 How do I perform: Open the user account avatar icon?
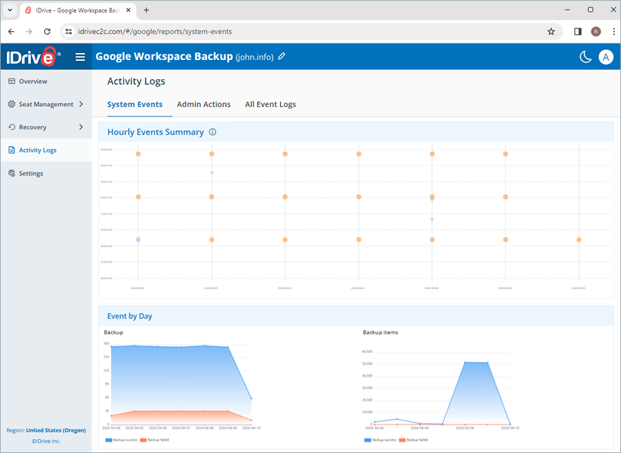click(606, 57)
